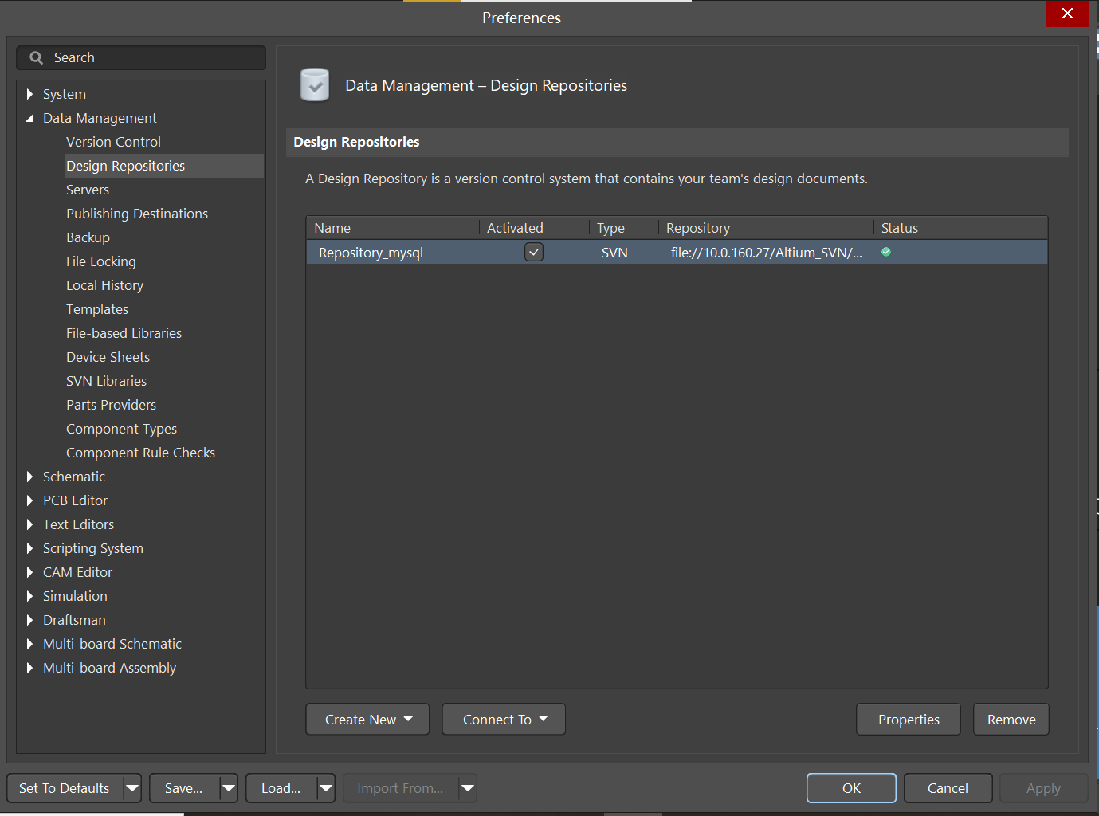Open the Create New dropdown
Viewport: 1099px width, 816px height.
(x=367, y=719)
